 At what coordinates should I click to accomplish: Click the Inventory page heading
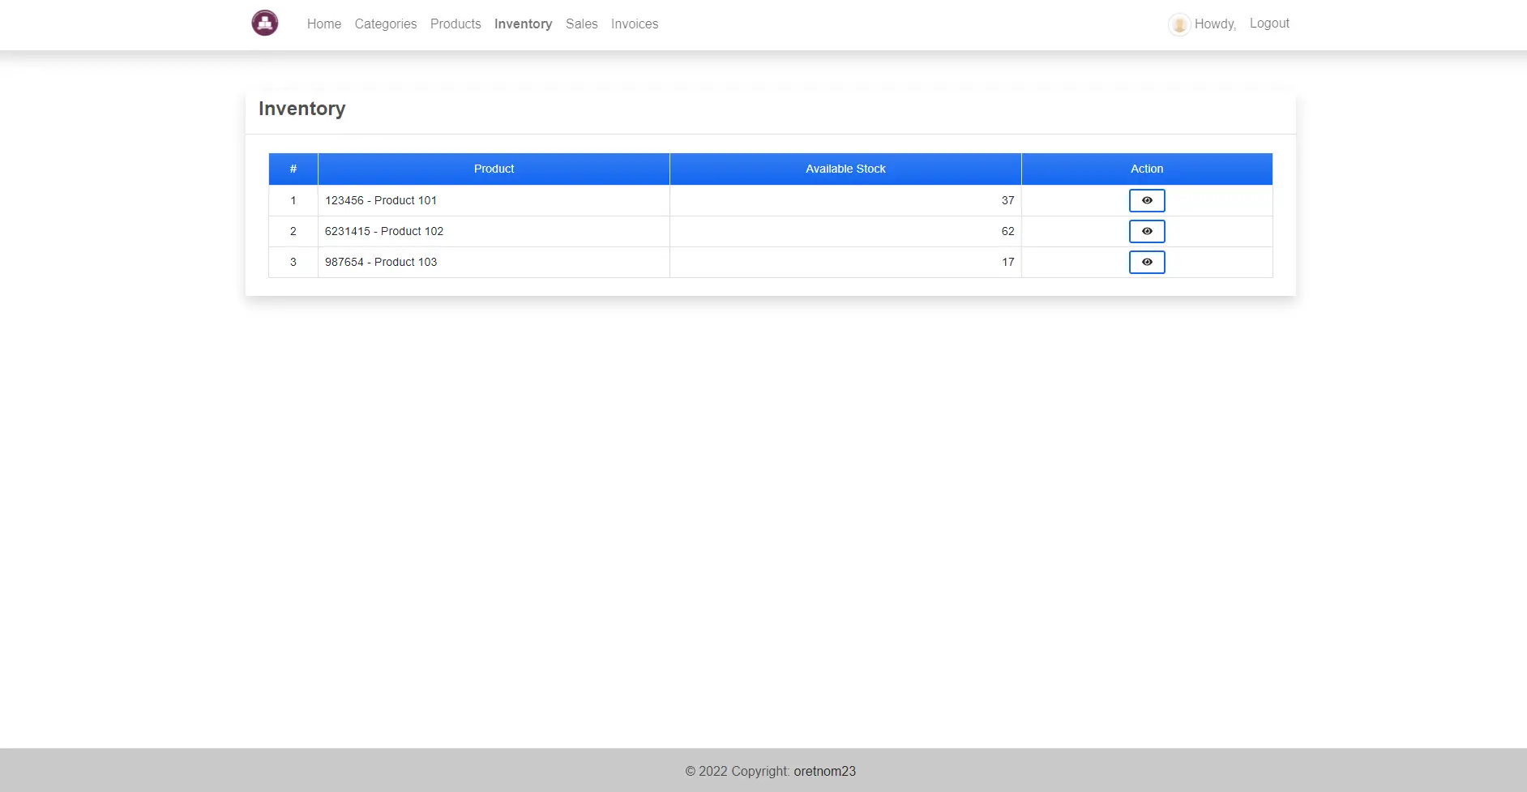click(302, 109)
